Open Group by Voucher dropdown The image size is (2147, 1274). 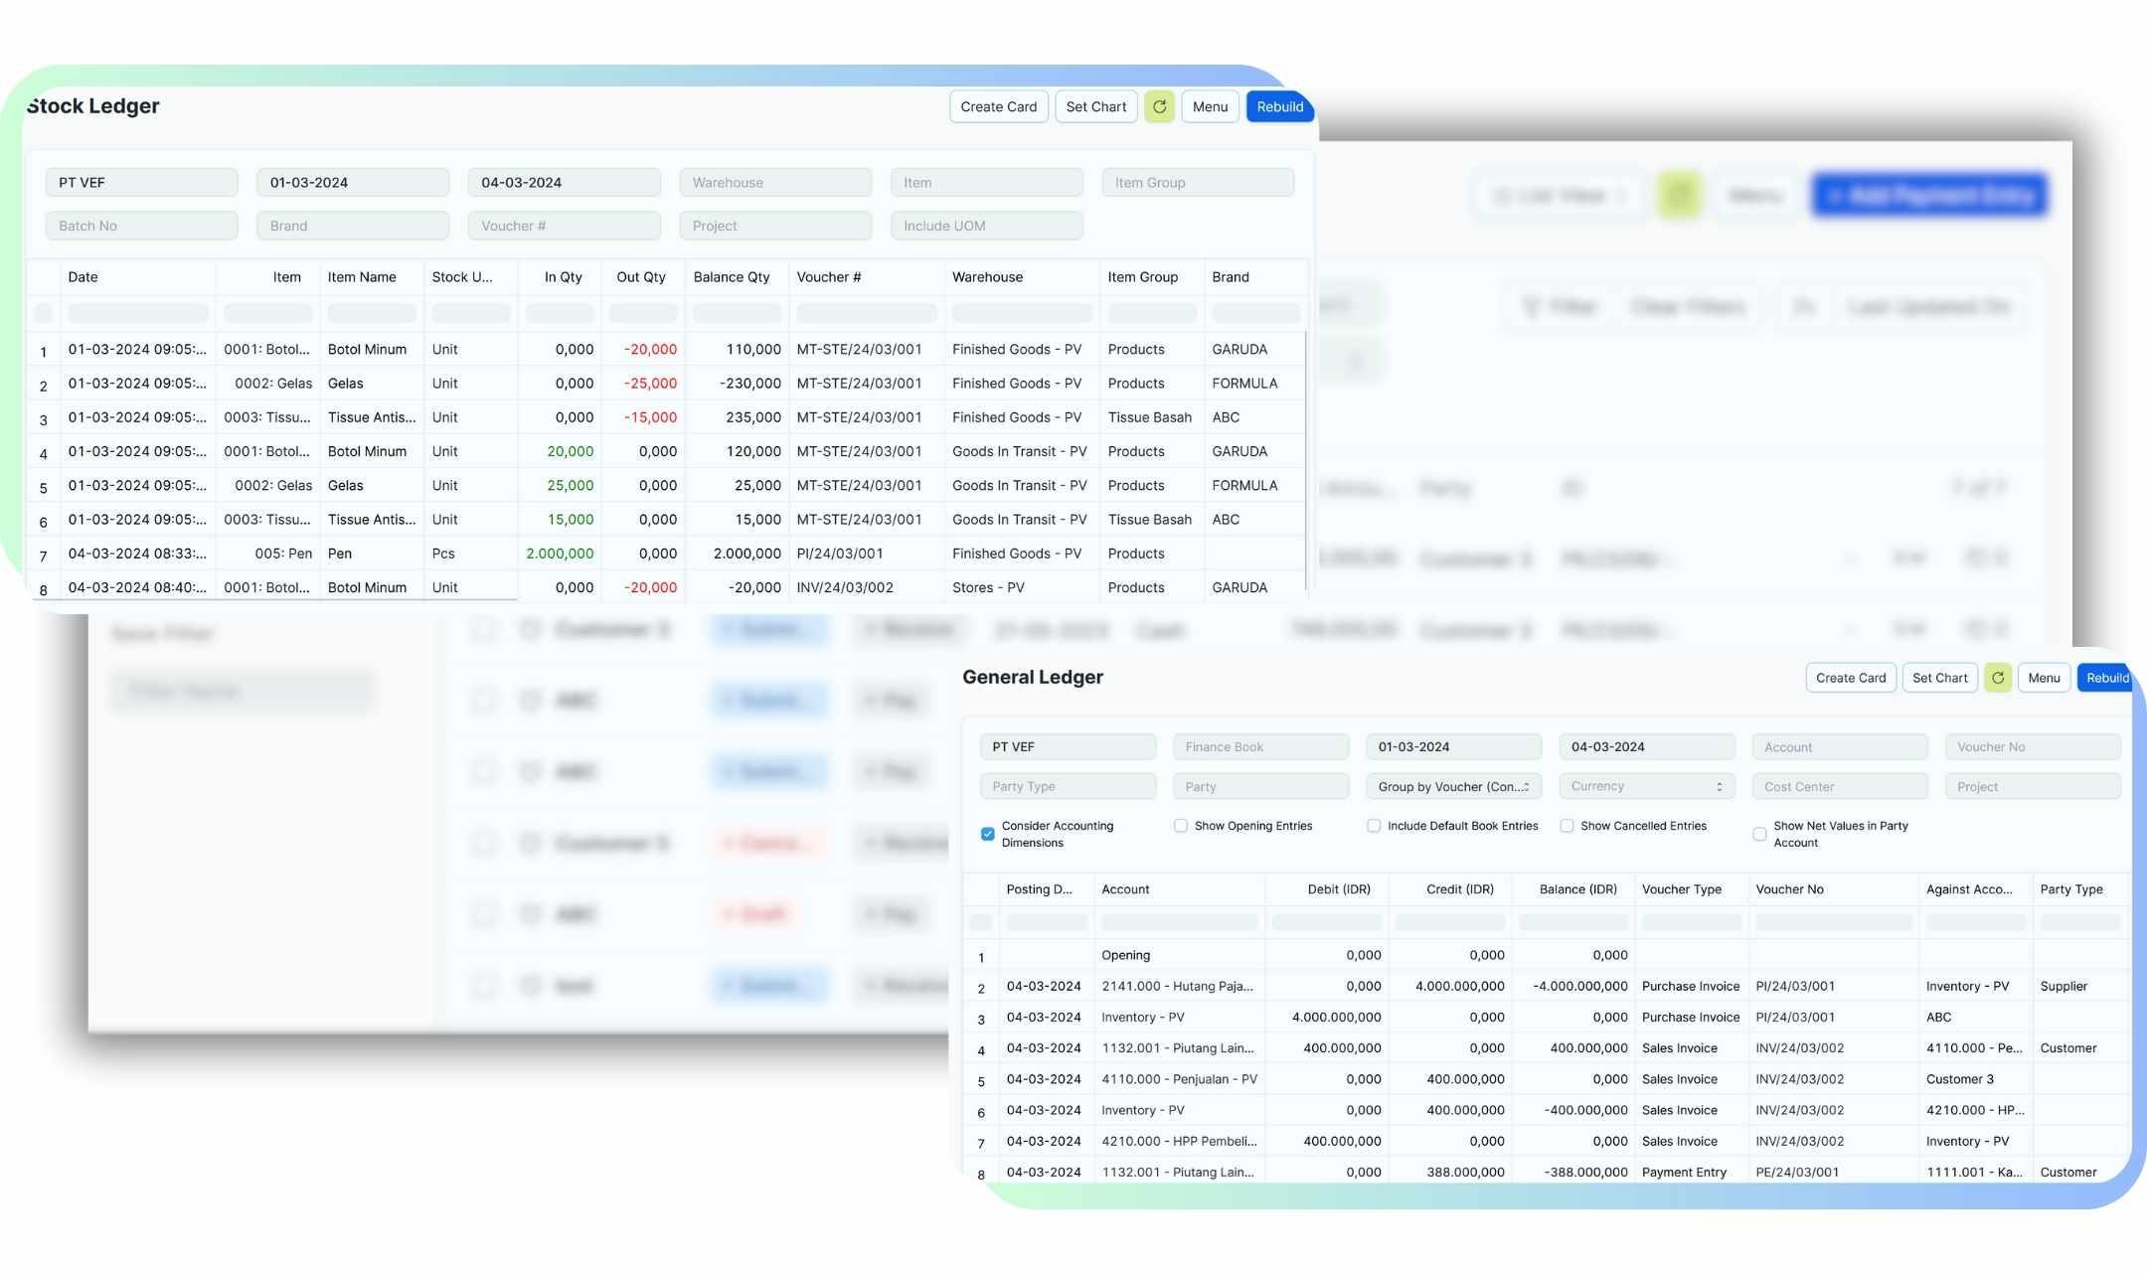1452,786
